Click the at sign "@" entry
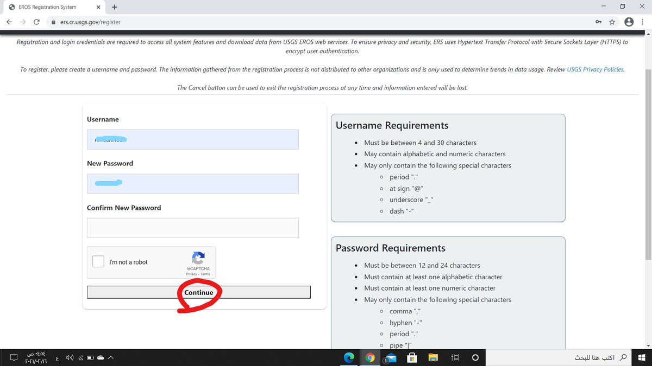652x366 pixels. pyautogui.click(x=406, y=188)
